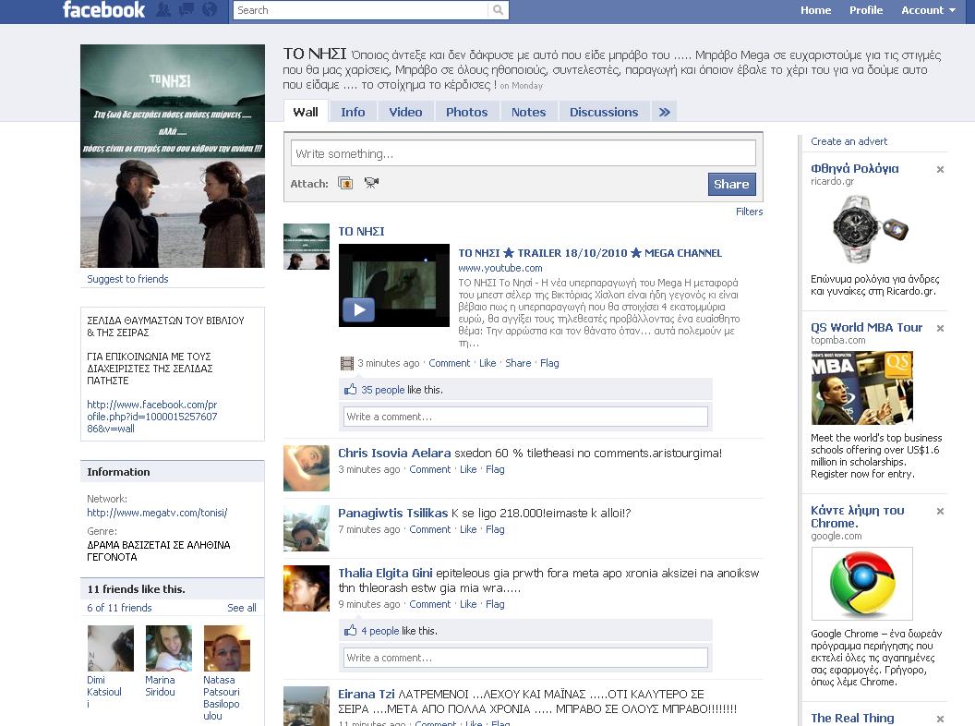Dismiss the QS World MBA Tour advert
This screenshot has height=726, width=975.
pyautogui.click(x=940, y=329)
